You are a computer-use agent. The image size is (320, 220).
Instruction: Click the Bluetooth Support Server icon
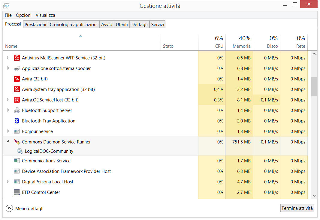17,110
